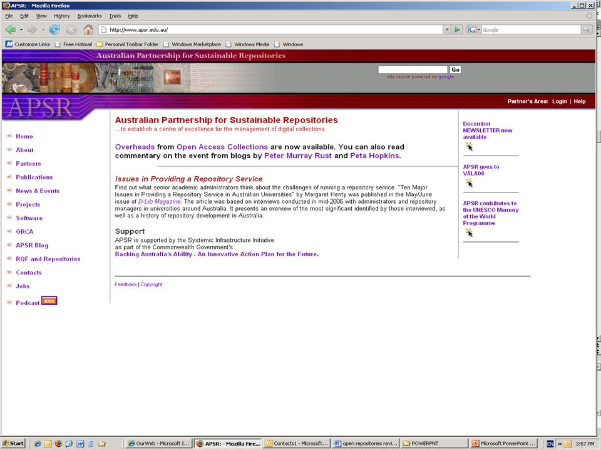Image resolution: width=601 pixels, height=450 pixels.
Task: Click the language EN indicator in tray
Action: pyautogui.click(x=550, y=444)
